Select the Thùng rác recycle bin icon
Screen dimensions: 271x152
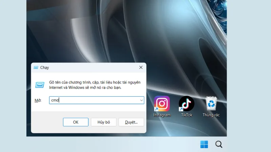pos(211,103)
